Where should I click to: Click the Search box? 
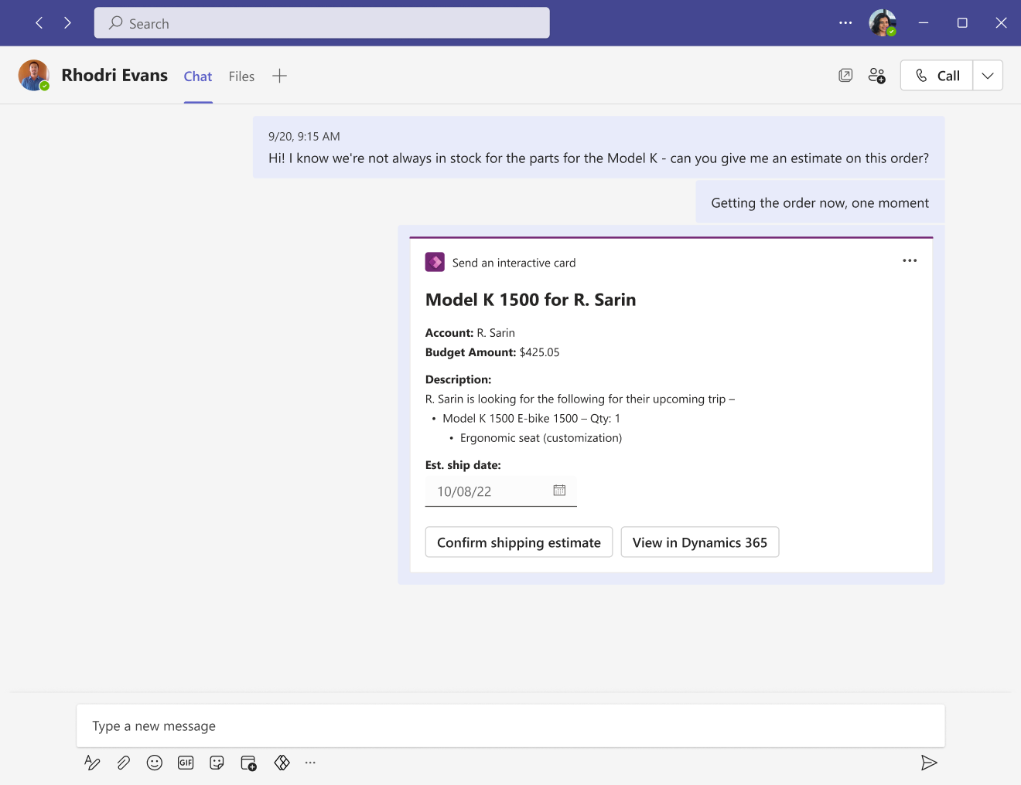(x=322, y=23)
